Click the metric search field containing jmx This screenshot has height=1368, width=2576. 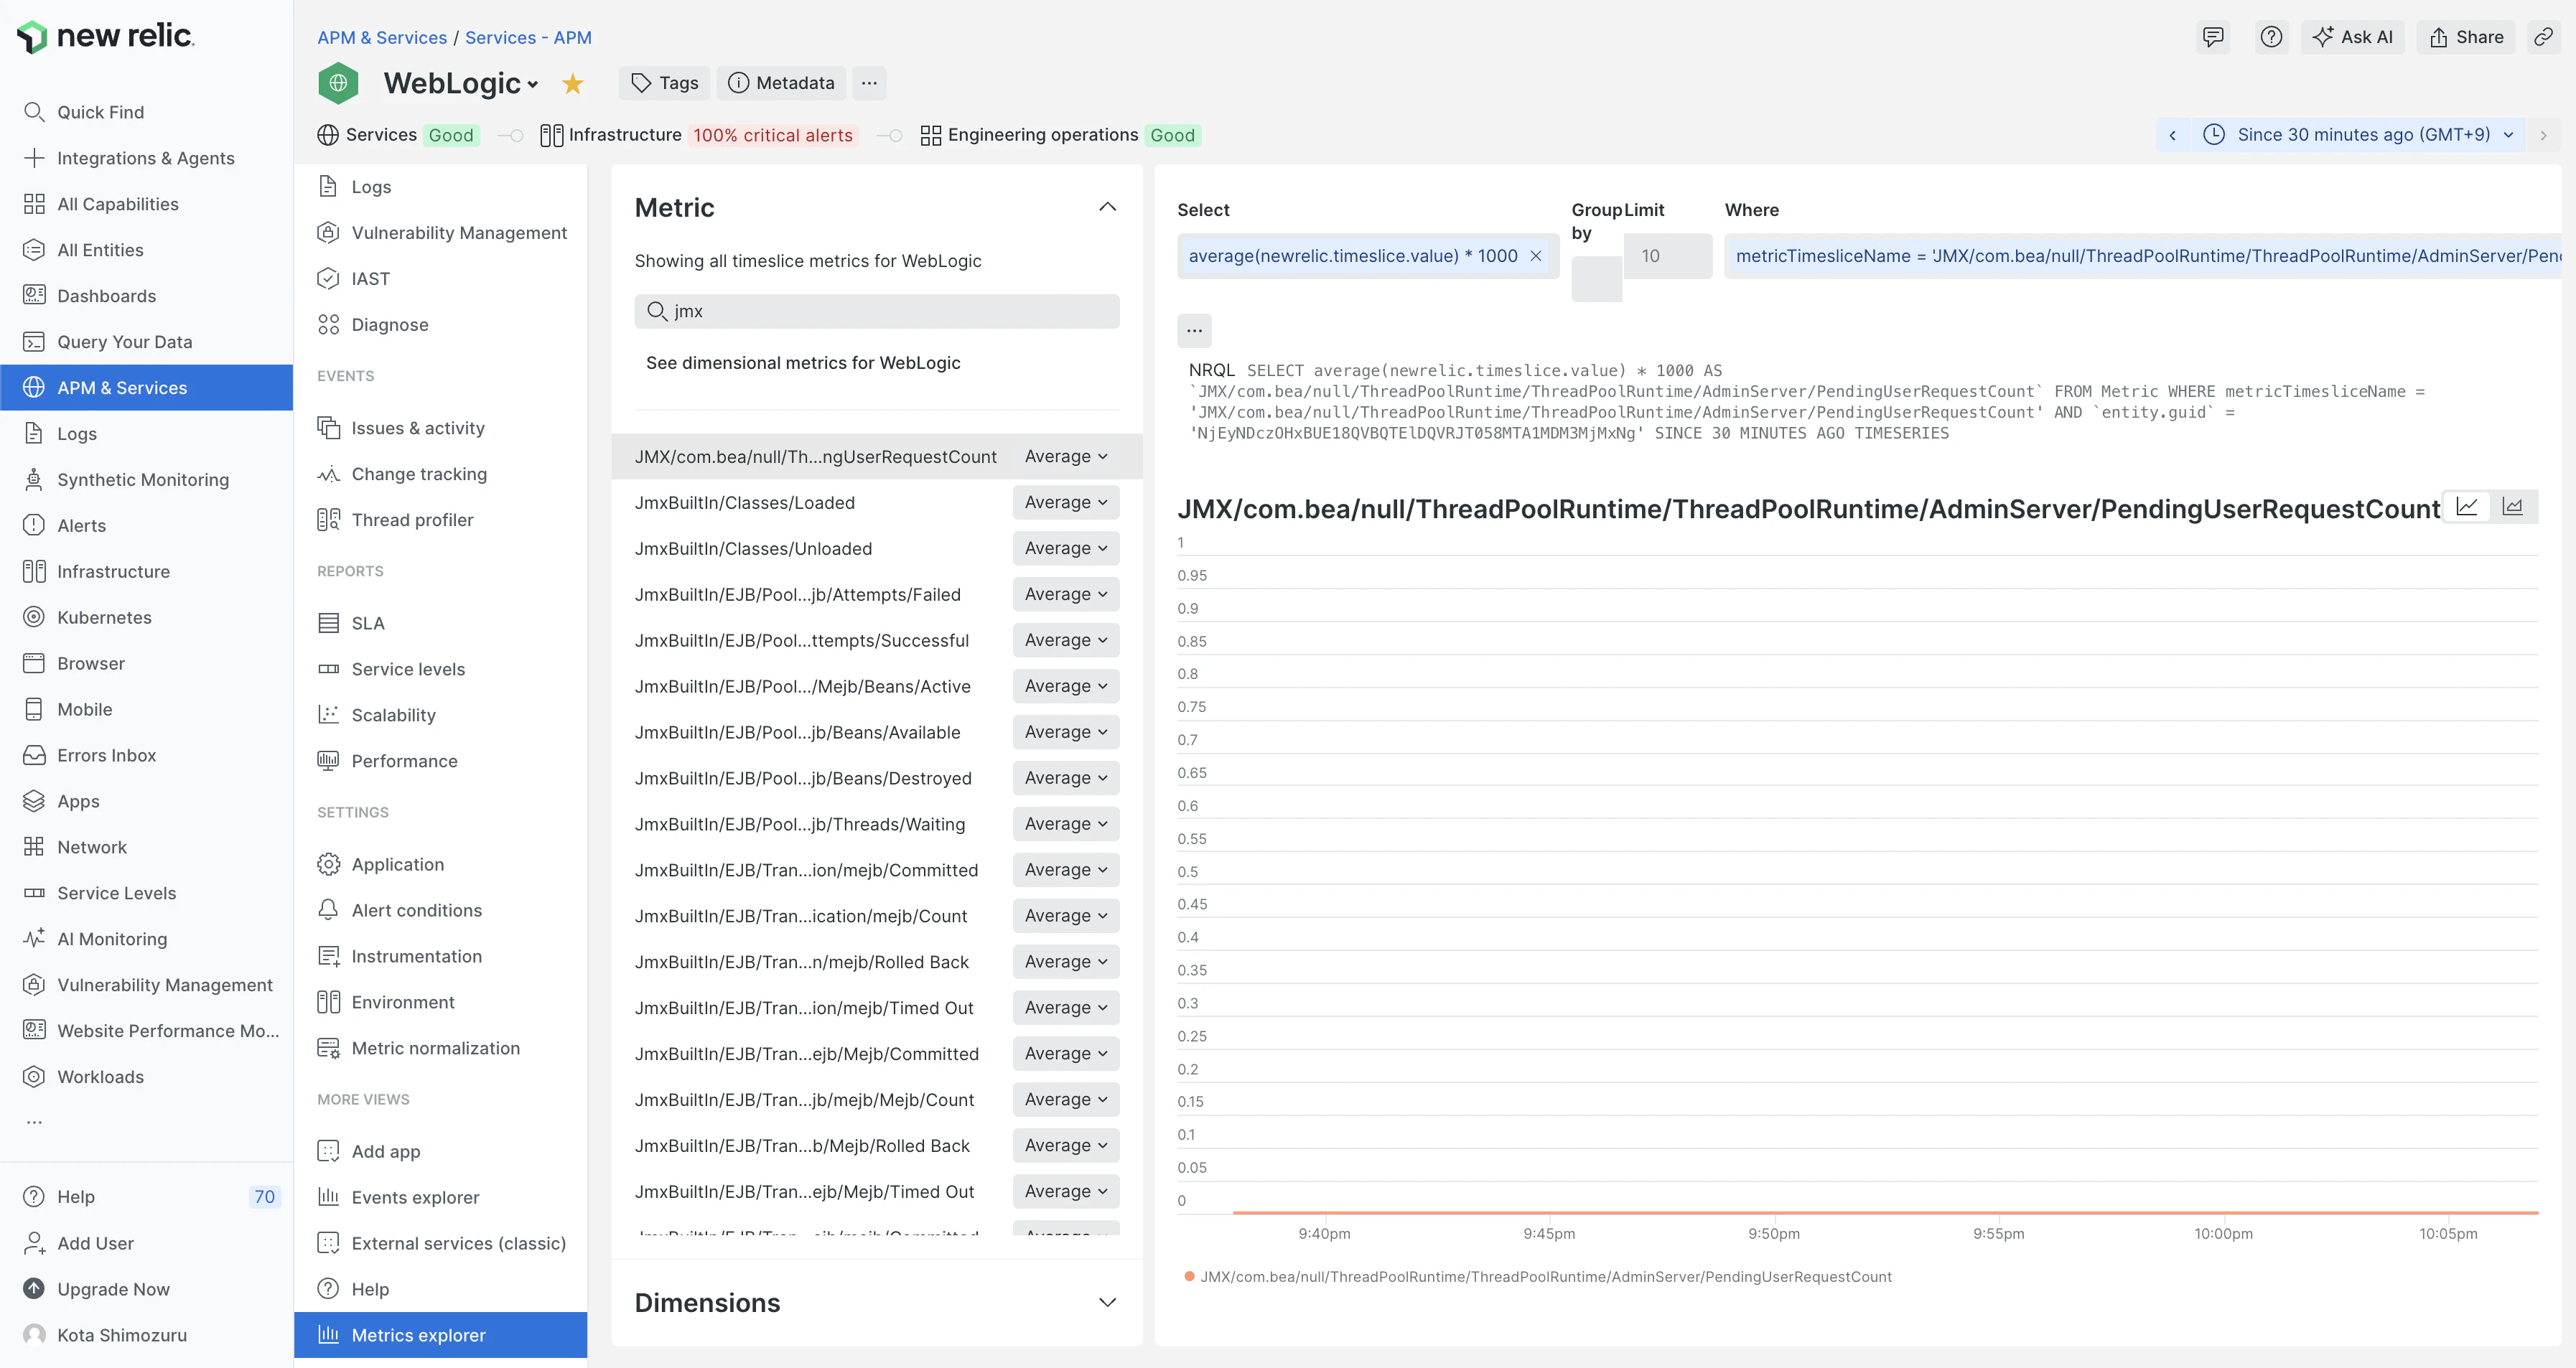pyautogui.click(x=877, y=311)
